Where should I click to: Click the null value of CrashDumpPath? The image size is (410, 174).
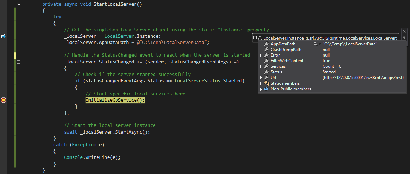coord(326,50)
